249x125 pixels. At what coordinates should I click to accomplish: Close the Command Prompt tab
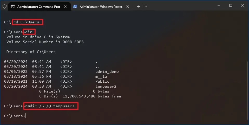coord(65,7)
